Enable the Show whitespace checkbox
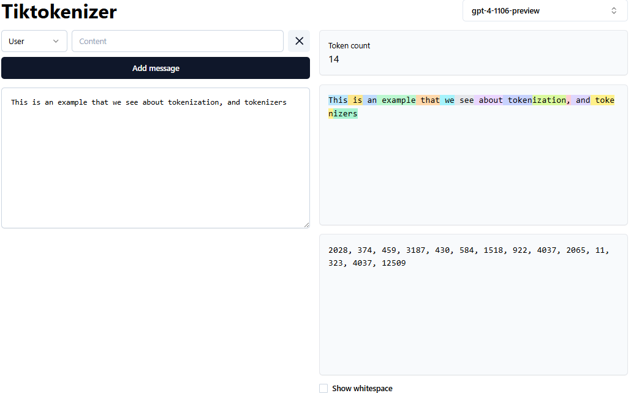Screen dimensions: 631x393 [323, 388]
